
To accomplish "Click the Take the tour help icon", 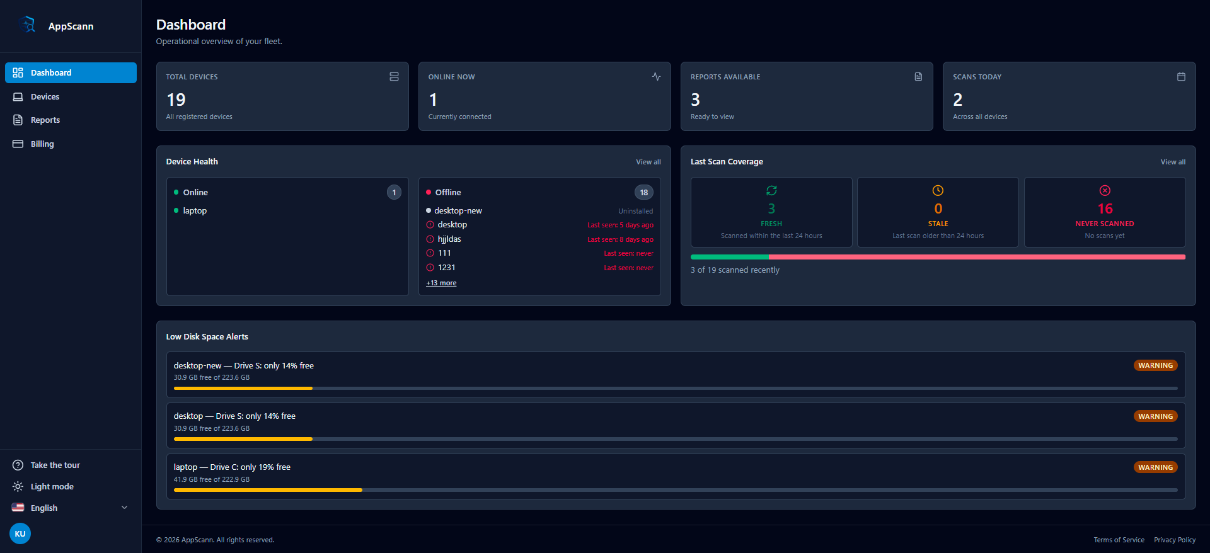I will click(x=18, y=465).
